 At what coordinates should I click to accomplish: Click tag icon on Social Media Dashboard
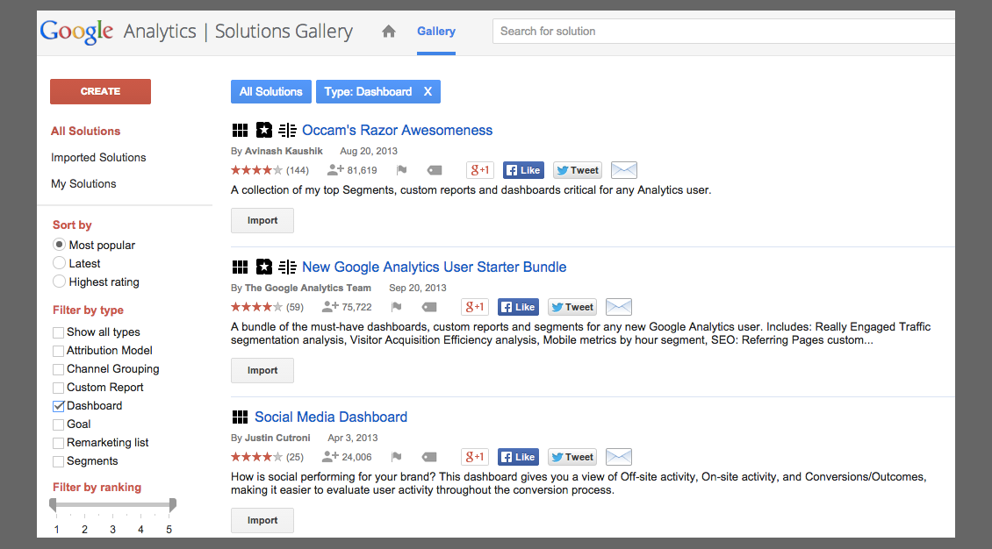tap(429, 457)
